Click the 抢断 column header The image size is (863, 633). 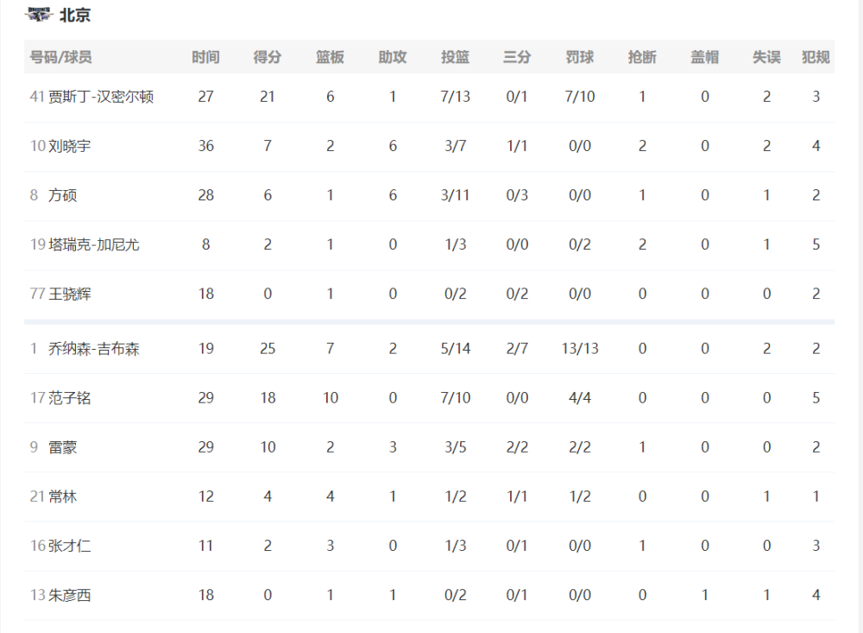coord(642,57)
